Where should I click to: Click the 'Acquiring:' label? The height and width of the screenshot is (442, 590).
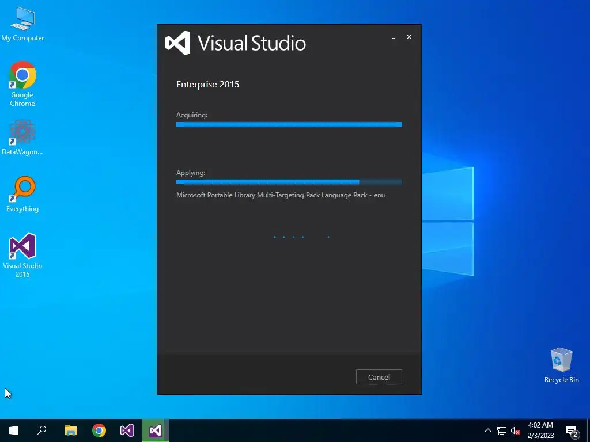pyautogui.click(x=192, y=115)
